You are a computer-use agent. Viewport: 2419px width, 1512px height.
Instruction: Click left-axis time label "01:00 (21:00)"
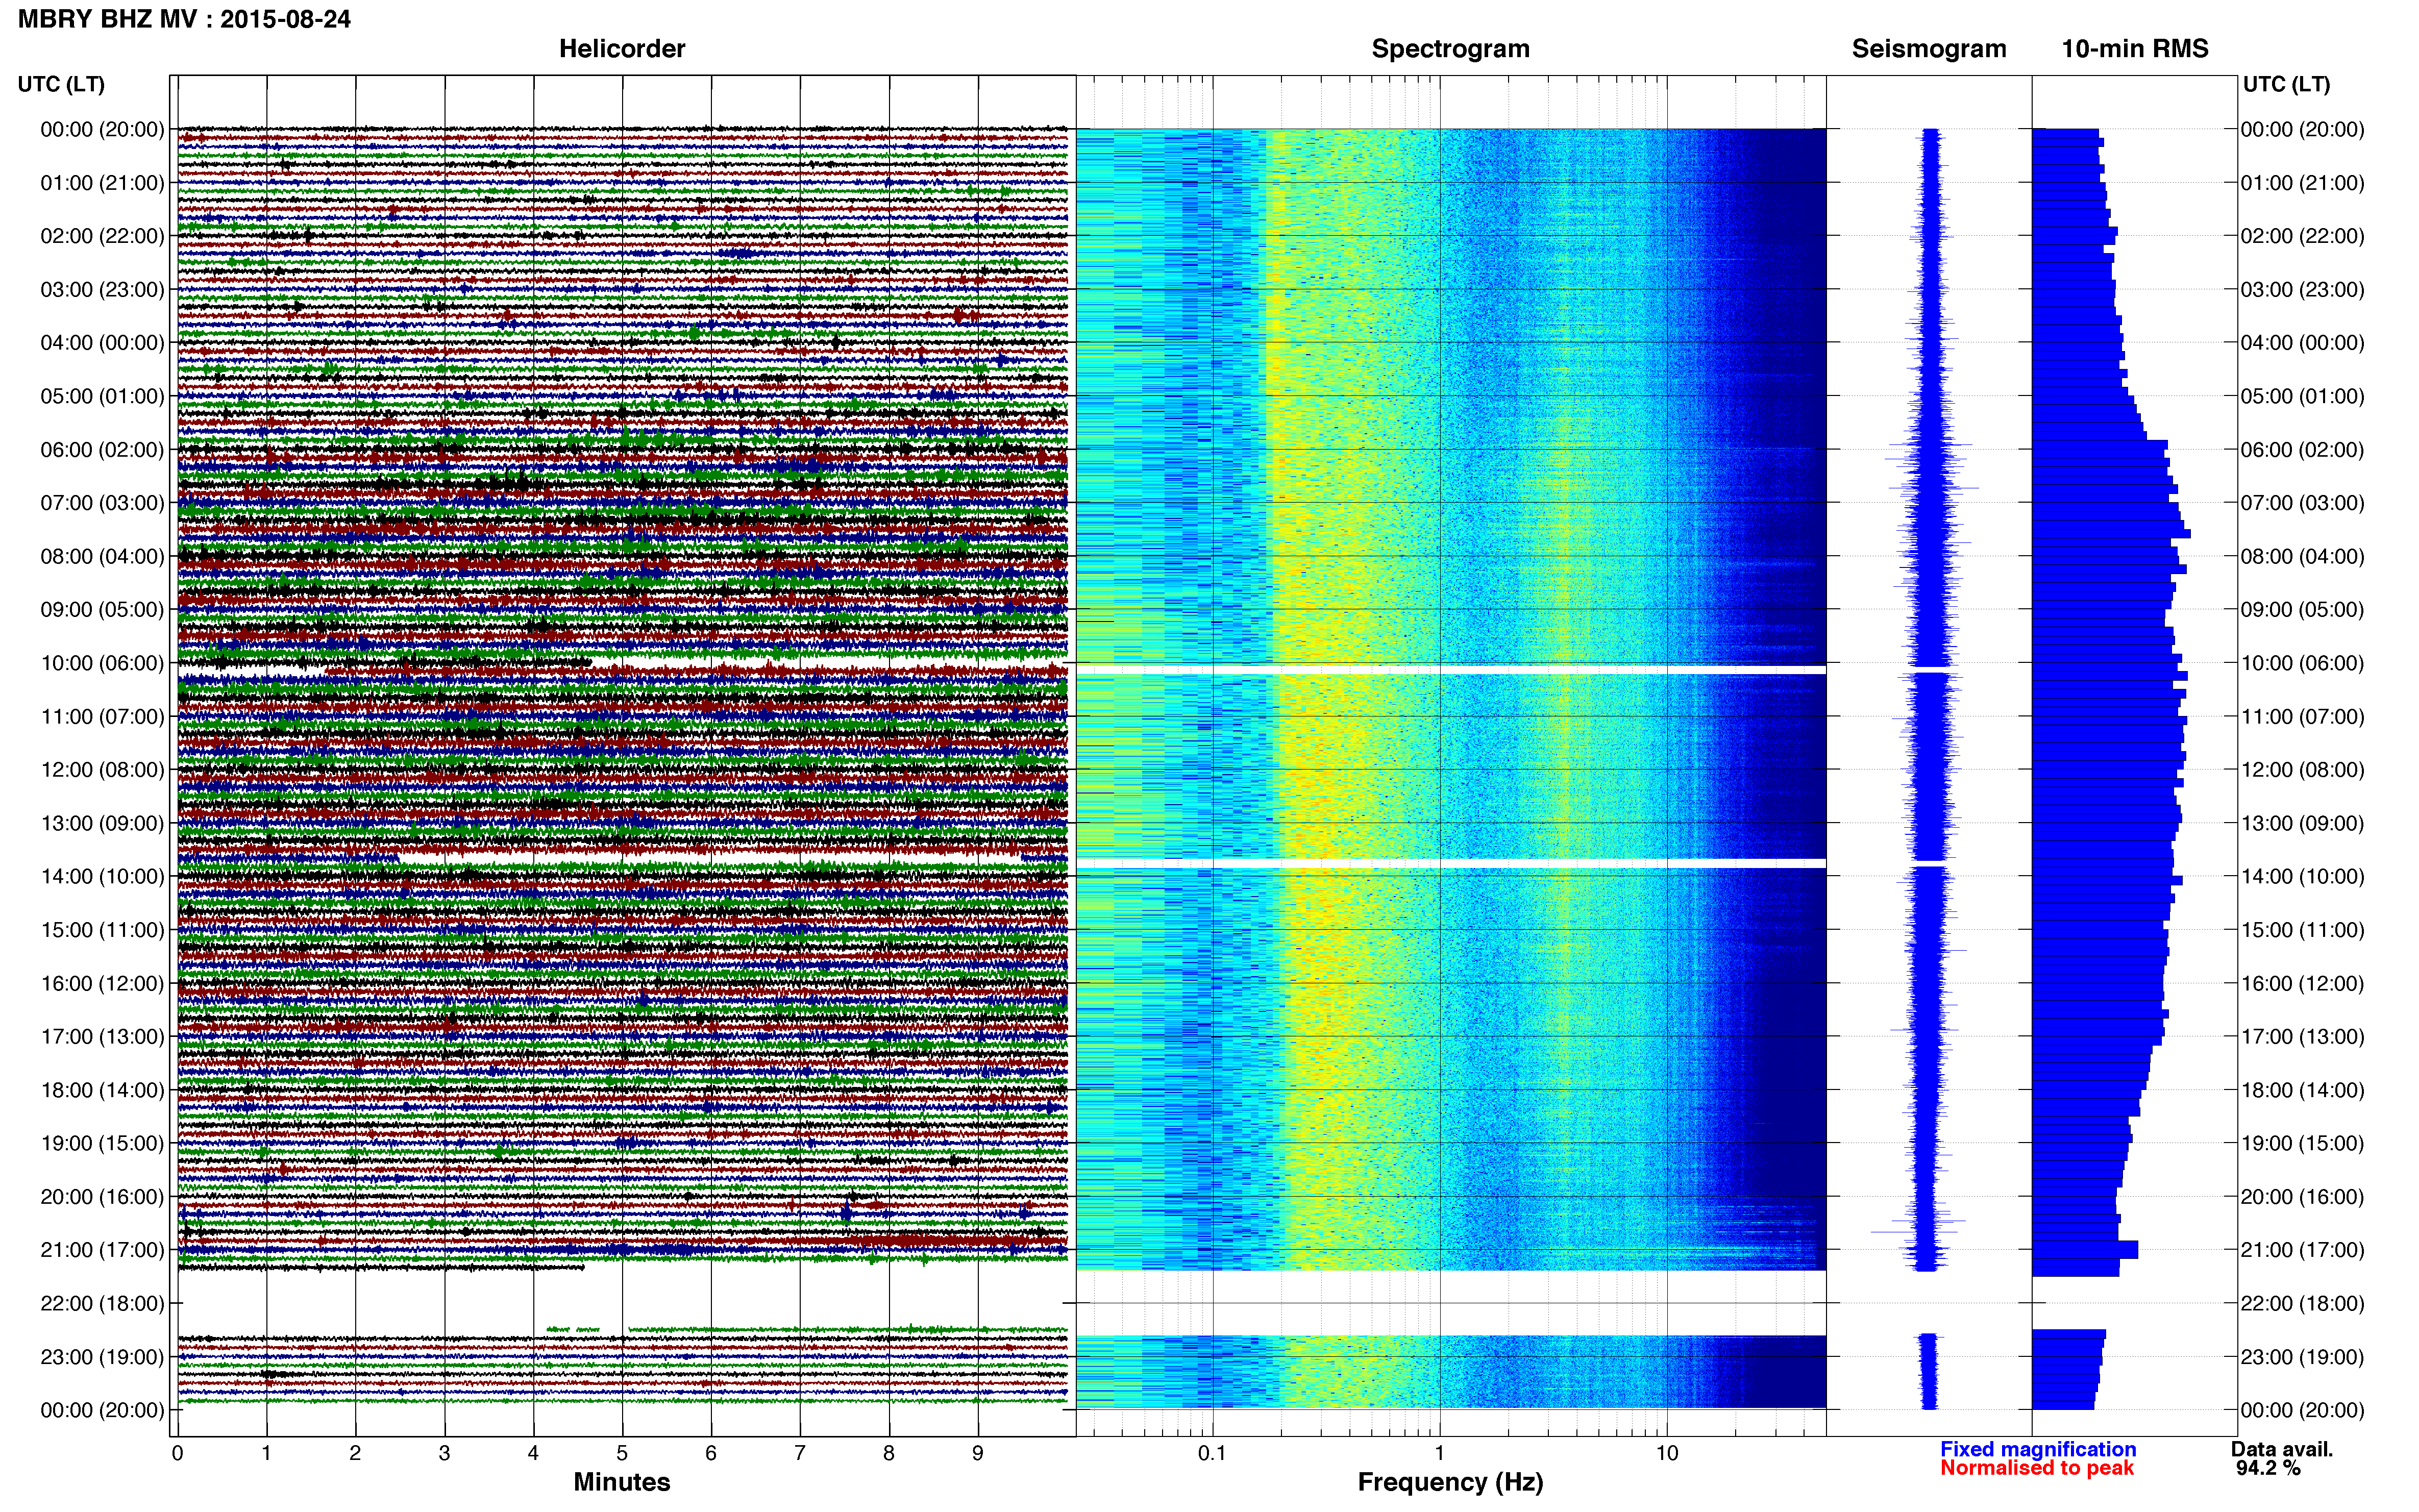[x=102, y=183]
